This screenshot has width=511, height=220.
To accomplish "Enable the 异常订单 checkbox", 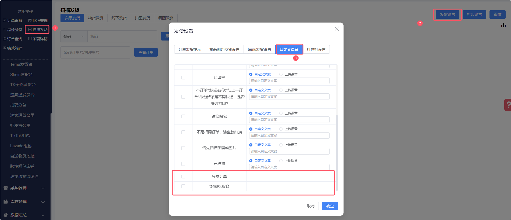I will coord(183,177).
